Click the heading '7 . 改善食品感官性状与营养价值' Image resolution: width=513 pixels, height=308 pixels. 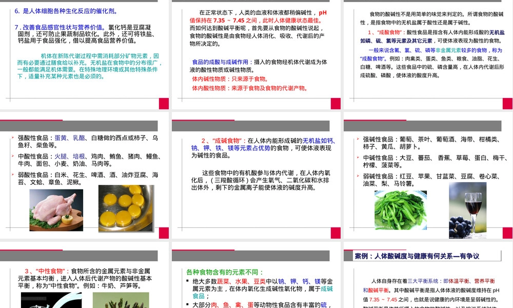point(60,27)
